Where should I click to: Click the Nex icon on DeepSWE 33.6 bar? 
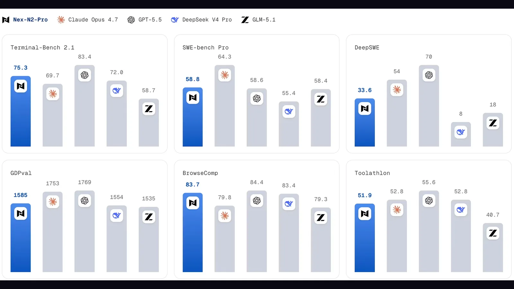[365, 109]
